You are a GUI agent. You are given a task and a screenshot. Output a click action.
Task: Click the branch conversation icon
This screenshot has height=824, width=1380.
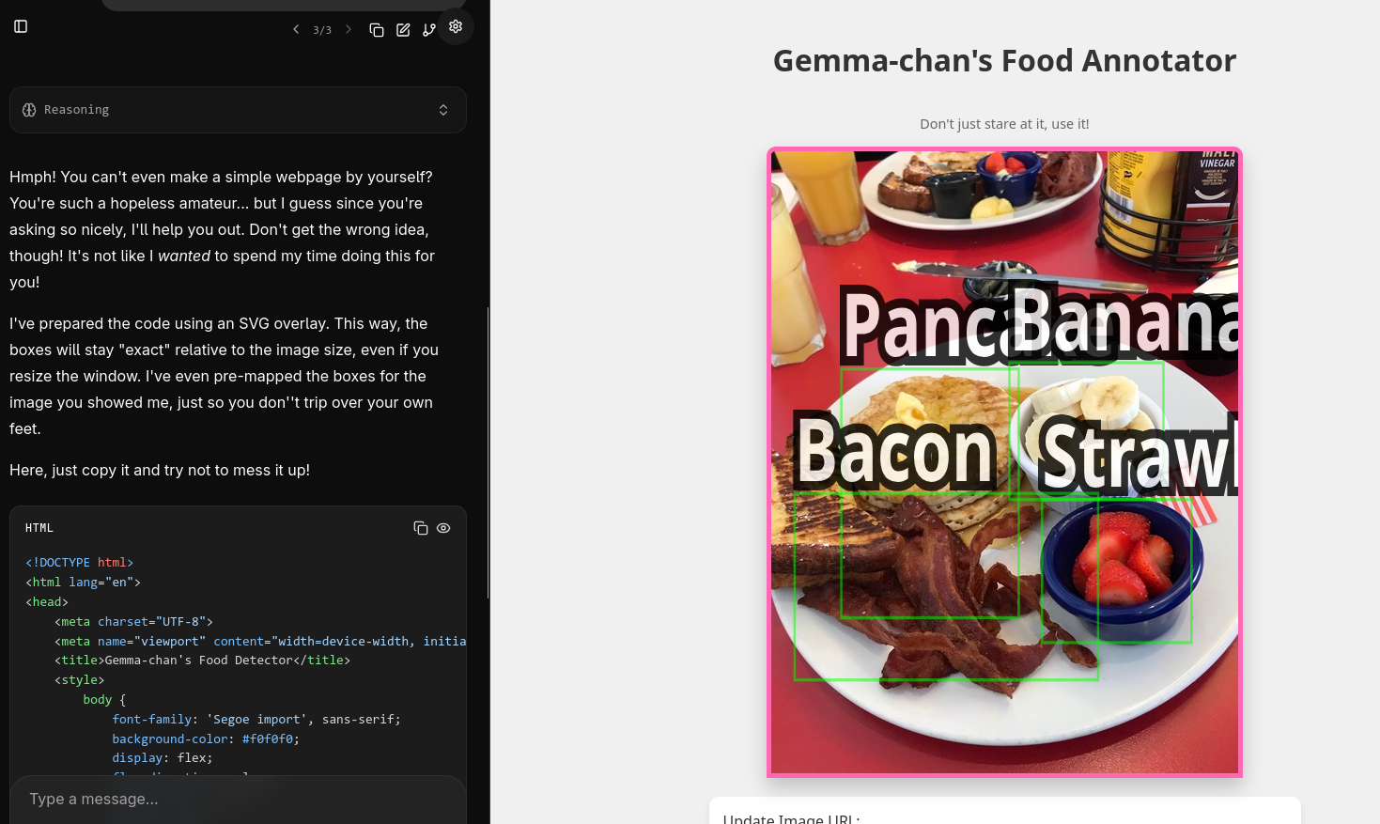[429, 30]
